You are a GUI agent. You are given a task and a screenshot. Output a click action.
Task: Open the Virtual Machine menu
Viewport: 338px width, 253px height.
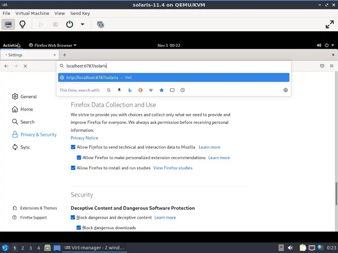32,13
